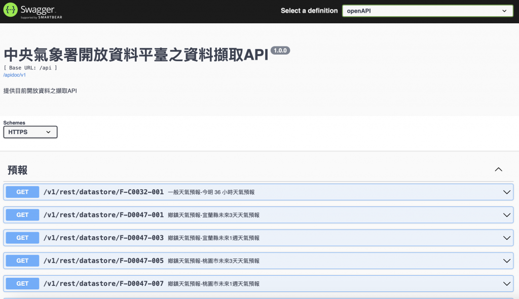The image size is (519, 299).
Task: Expand the F-D0047-003 endpoint arrow
Action: [506, 238]
